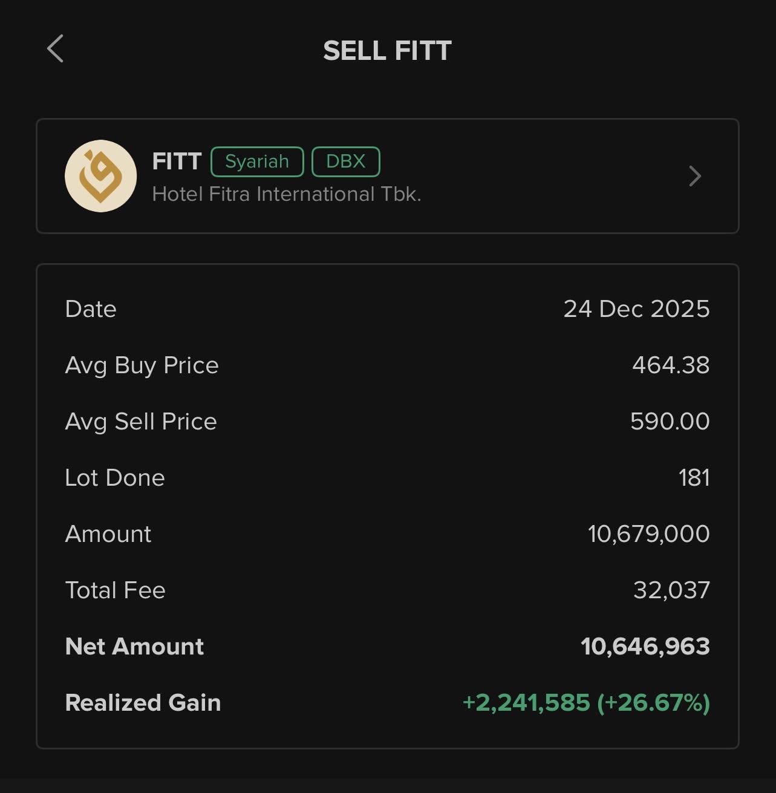Image resolution: width=776 pixels, height=793 pixels.
Task: Select the 590.00 sell price value
Action: [670, 422]
